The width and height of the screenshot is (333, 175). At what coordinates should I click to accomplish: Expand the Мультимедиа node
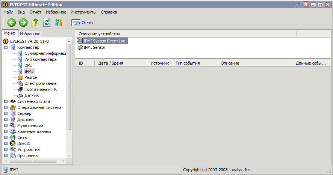tap(6, 125)
